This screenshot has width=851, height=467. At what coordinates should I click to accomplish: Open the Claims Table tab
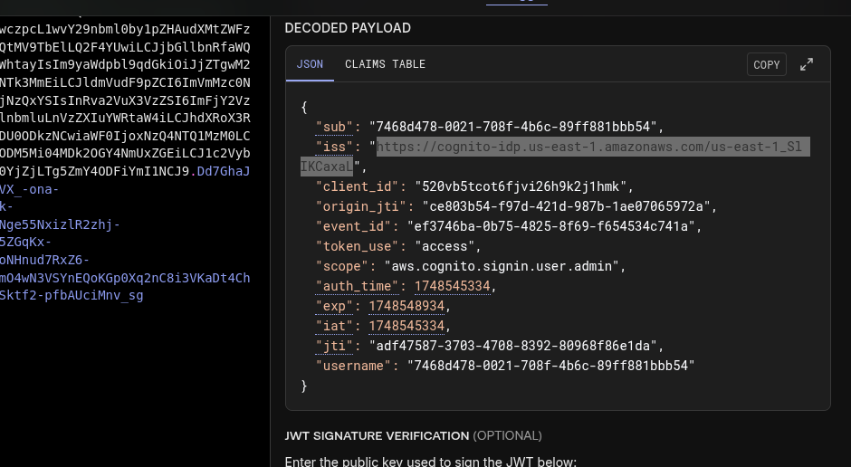click(386, 64)
